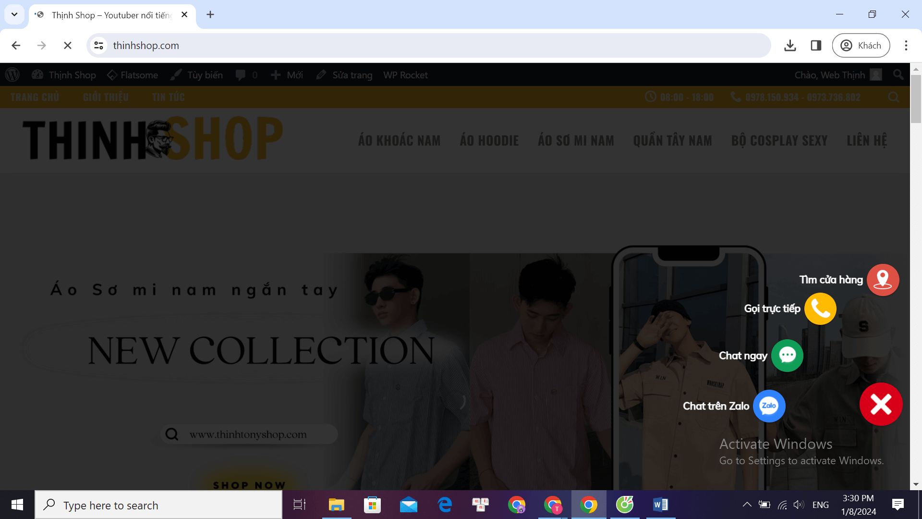This screenshot has height=519, width=922.
Task: Open QUẦN TÂY NAM category
Action: [672, 140]
